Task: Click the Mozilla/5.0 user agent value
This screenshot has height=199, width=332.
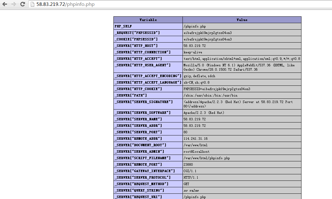Action: [239, 67]
